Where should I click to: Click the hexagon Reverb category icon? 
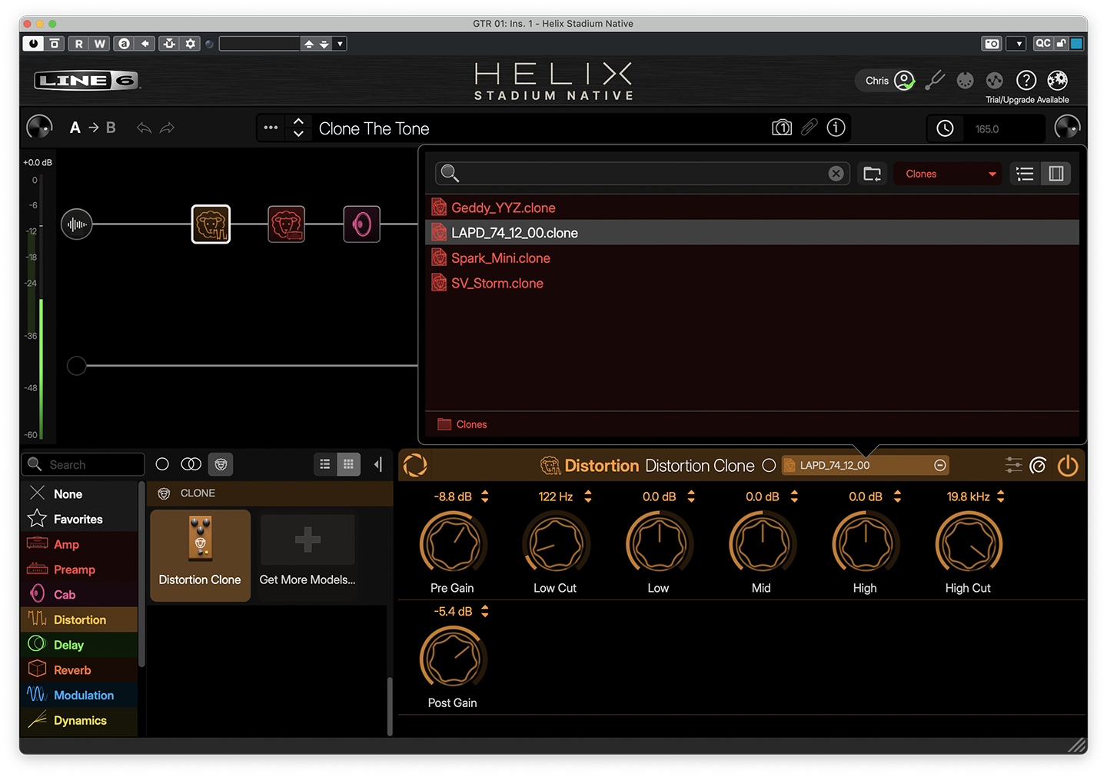[x=37, y=669]
